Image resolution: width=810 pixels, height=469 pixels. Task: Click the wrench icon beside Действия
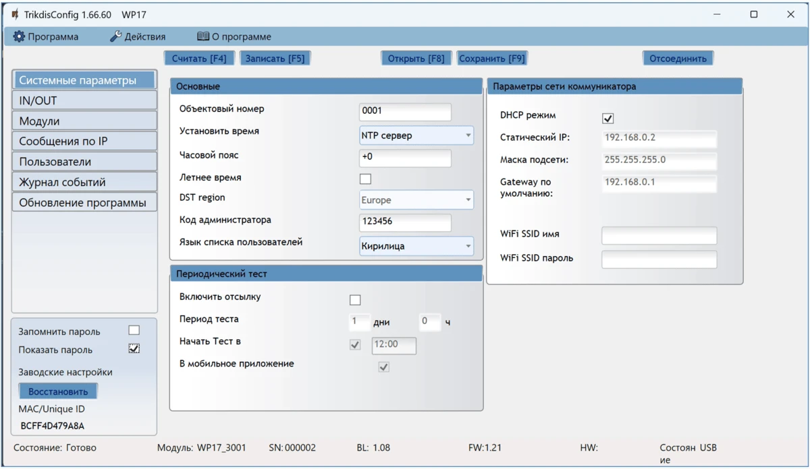tap(115, 36)
